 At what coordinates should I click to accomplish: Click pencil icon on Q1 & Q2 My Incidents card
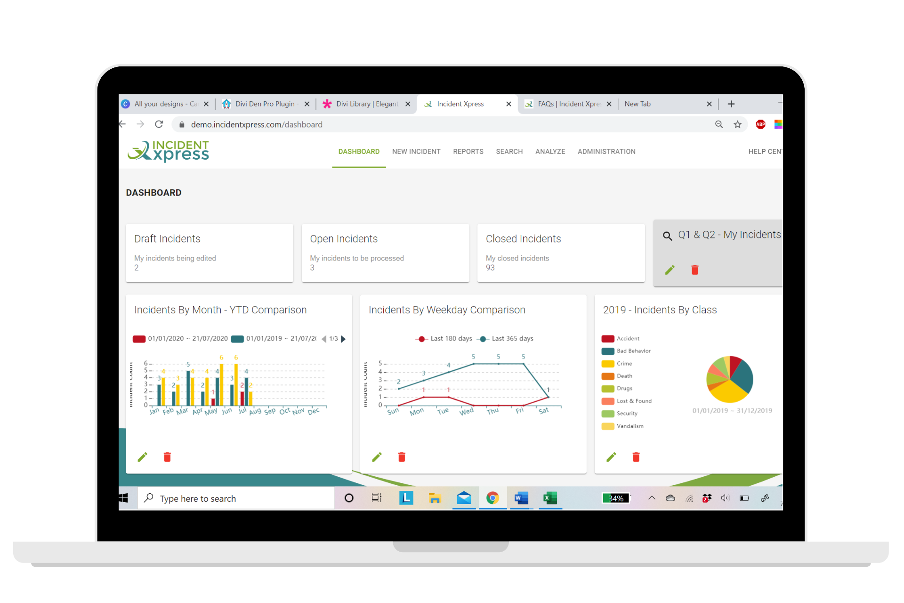point(670,270)
